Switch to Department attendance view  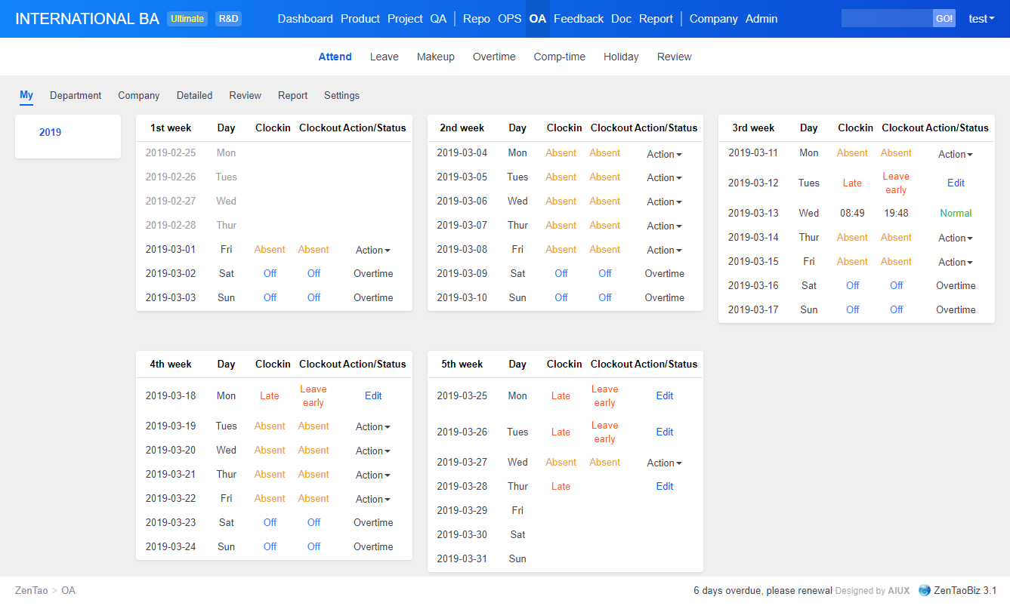click(x=76, y=96)
